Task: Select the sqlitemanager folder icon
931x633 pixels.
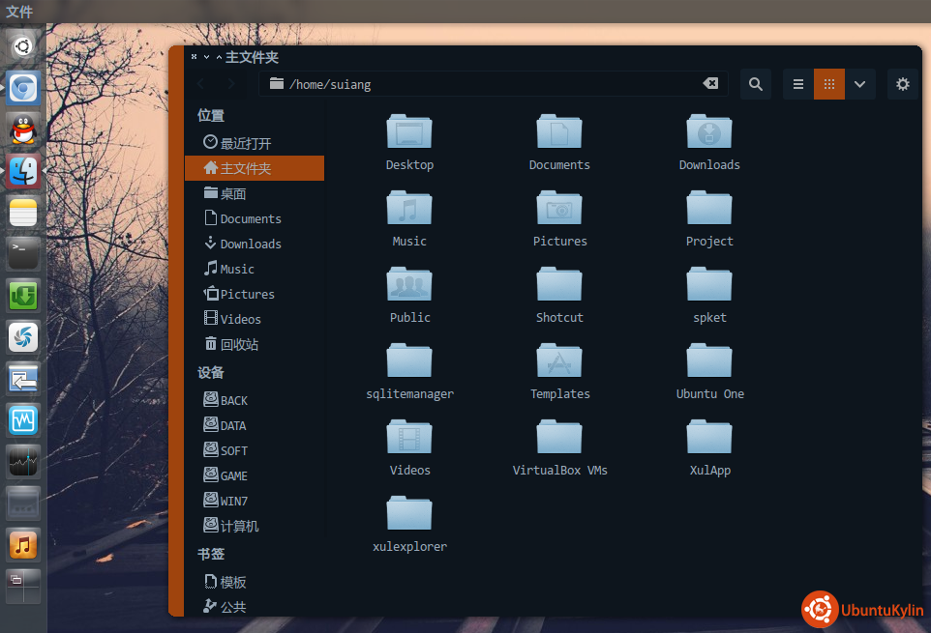Action: 409,362
